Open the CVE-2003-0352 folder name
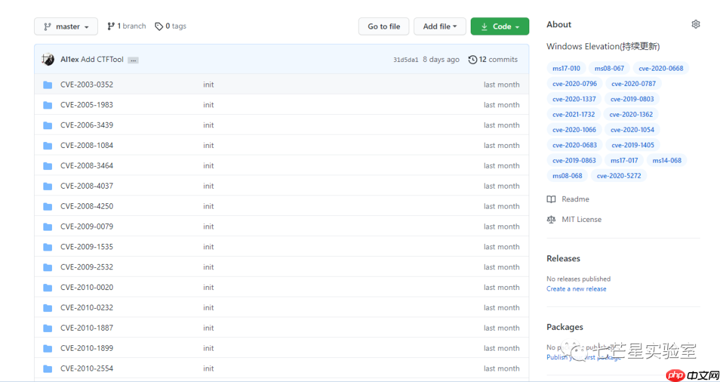 pyautogui.click(x=87, y=85)
